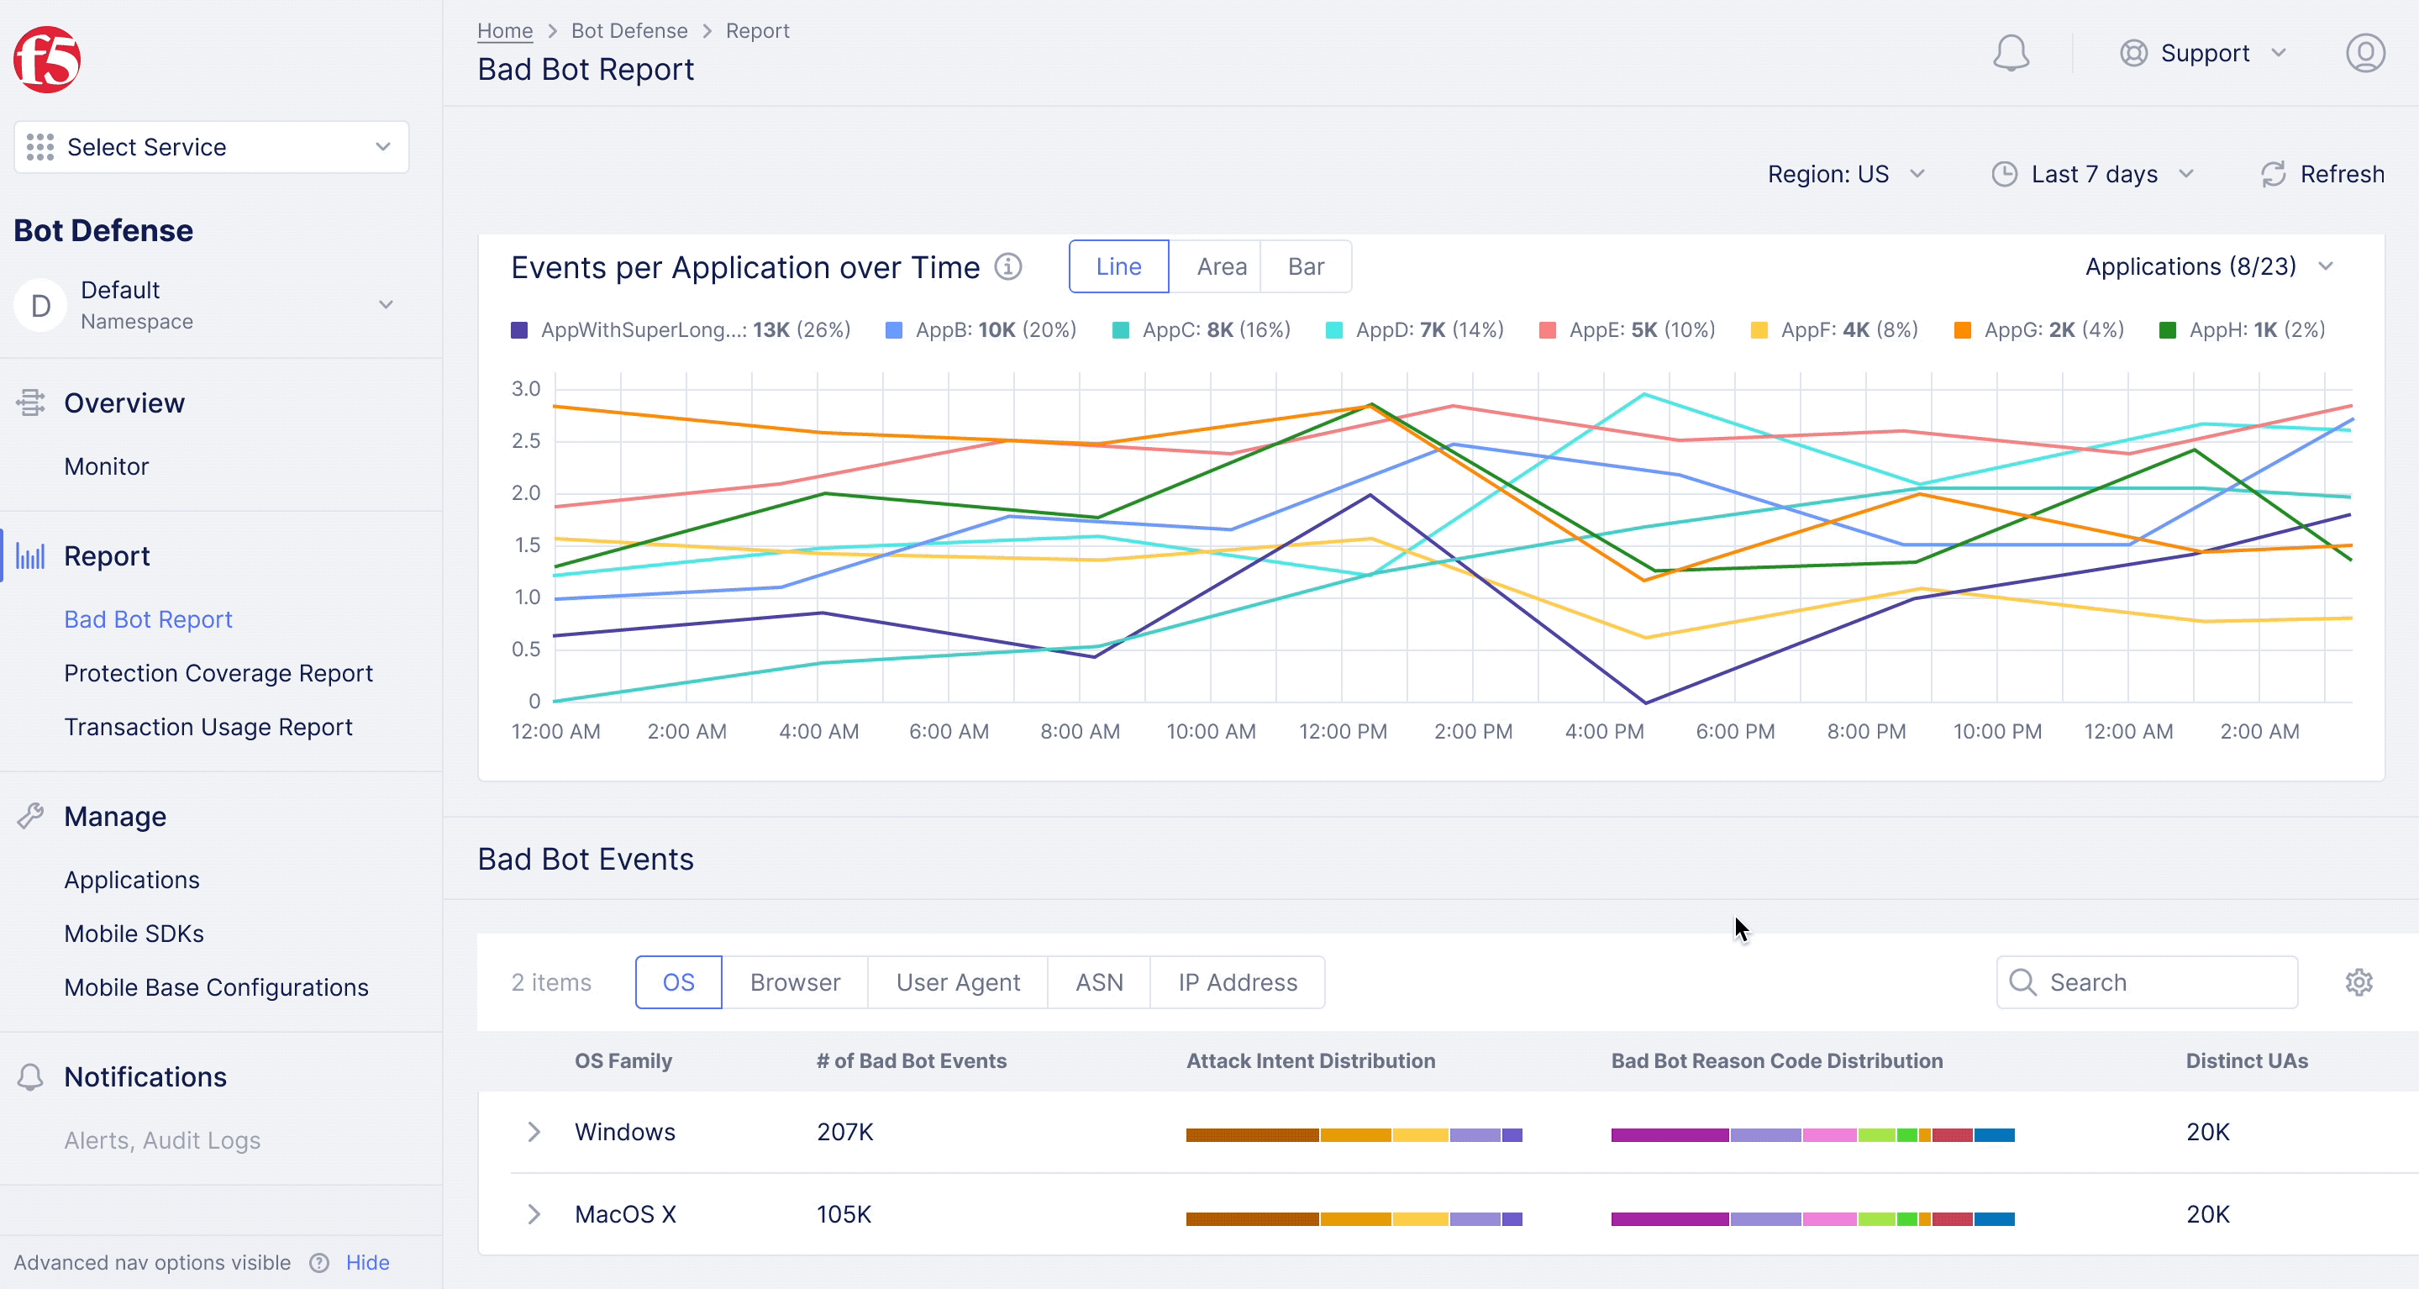Toggle AppD legend series
The height and width of the screenshot is (1289, 2419).
[x=1414, y=330]
